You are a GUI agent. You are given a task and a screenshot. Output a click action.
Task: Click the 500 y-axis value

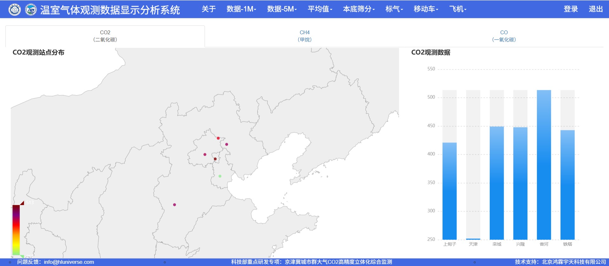click(431, 97)
